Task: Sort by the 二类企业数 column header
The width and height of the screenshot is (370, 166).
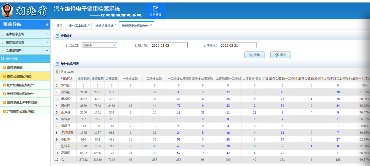Action: pos(155,78)
